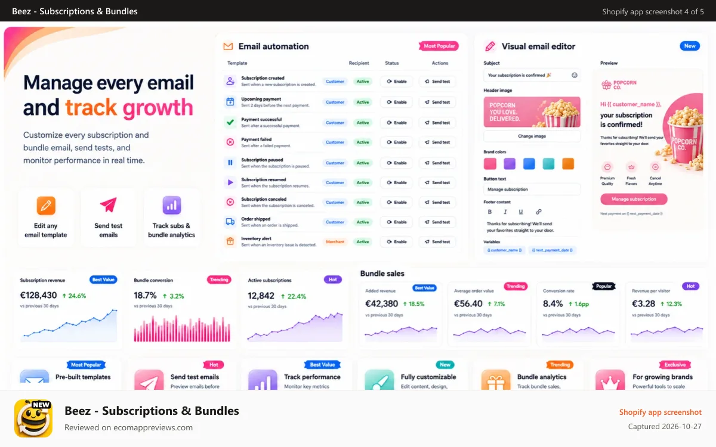Click the Footer content text area

532,226
